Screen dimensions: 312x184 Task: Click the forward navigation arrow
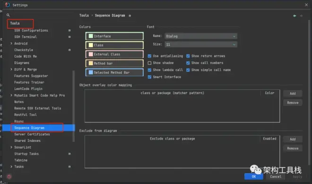click(x=301, y=16)
